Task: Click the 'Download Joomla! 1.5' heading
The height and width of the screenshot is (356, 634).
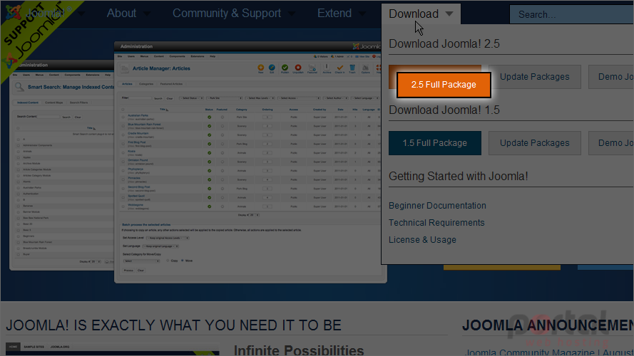Action: click(444, 110)
